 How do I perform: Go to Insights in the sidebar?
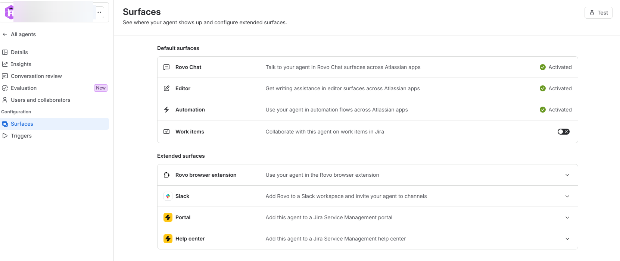(54, 64)
